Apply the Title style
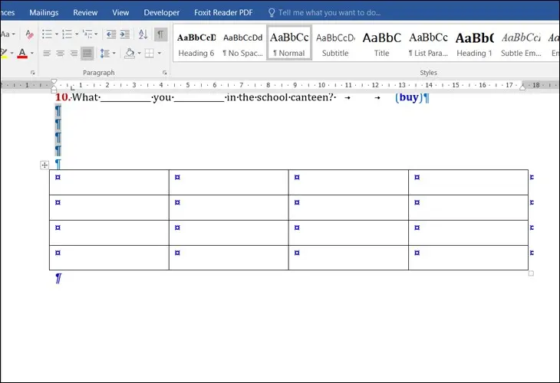This screenshot has width=560, height=383. click(x=381, y=44)
